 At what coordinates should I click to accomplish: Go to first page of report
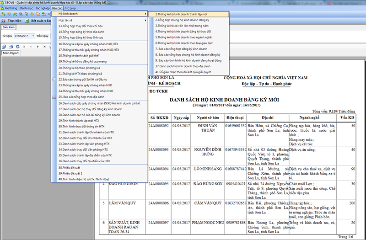[x=24, y=47]
